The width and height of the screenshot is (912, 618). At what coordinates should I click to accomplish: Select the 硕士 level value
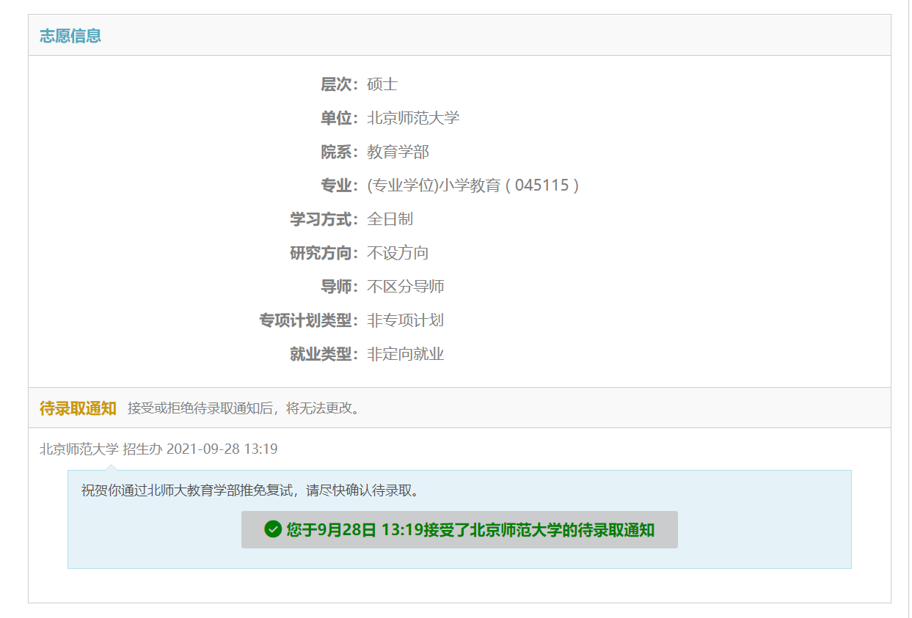coord(382,84)
